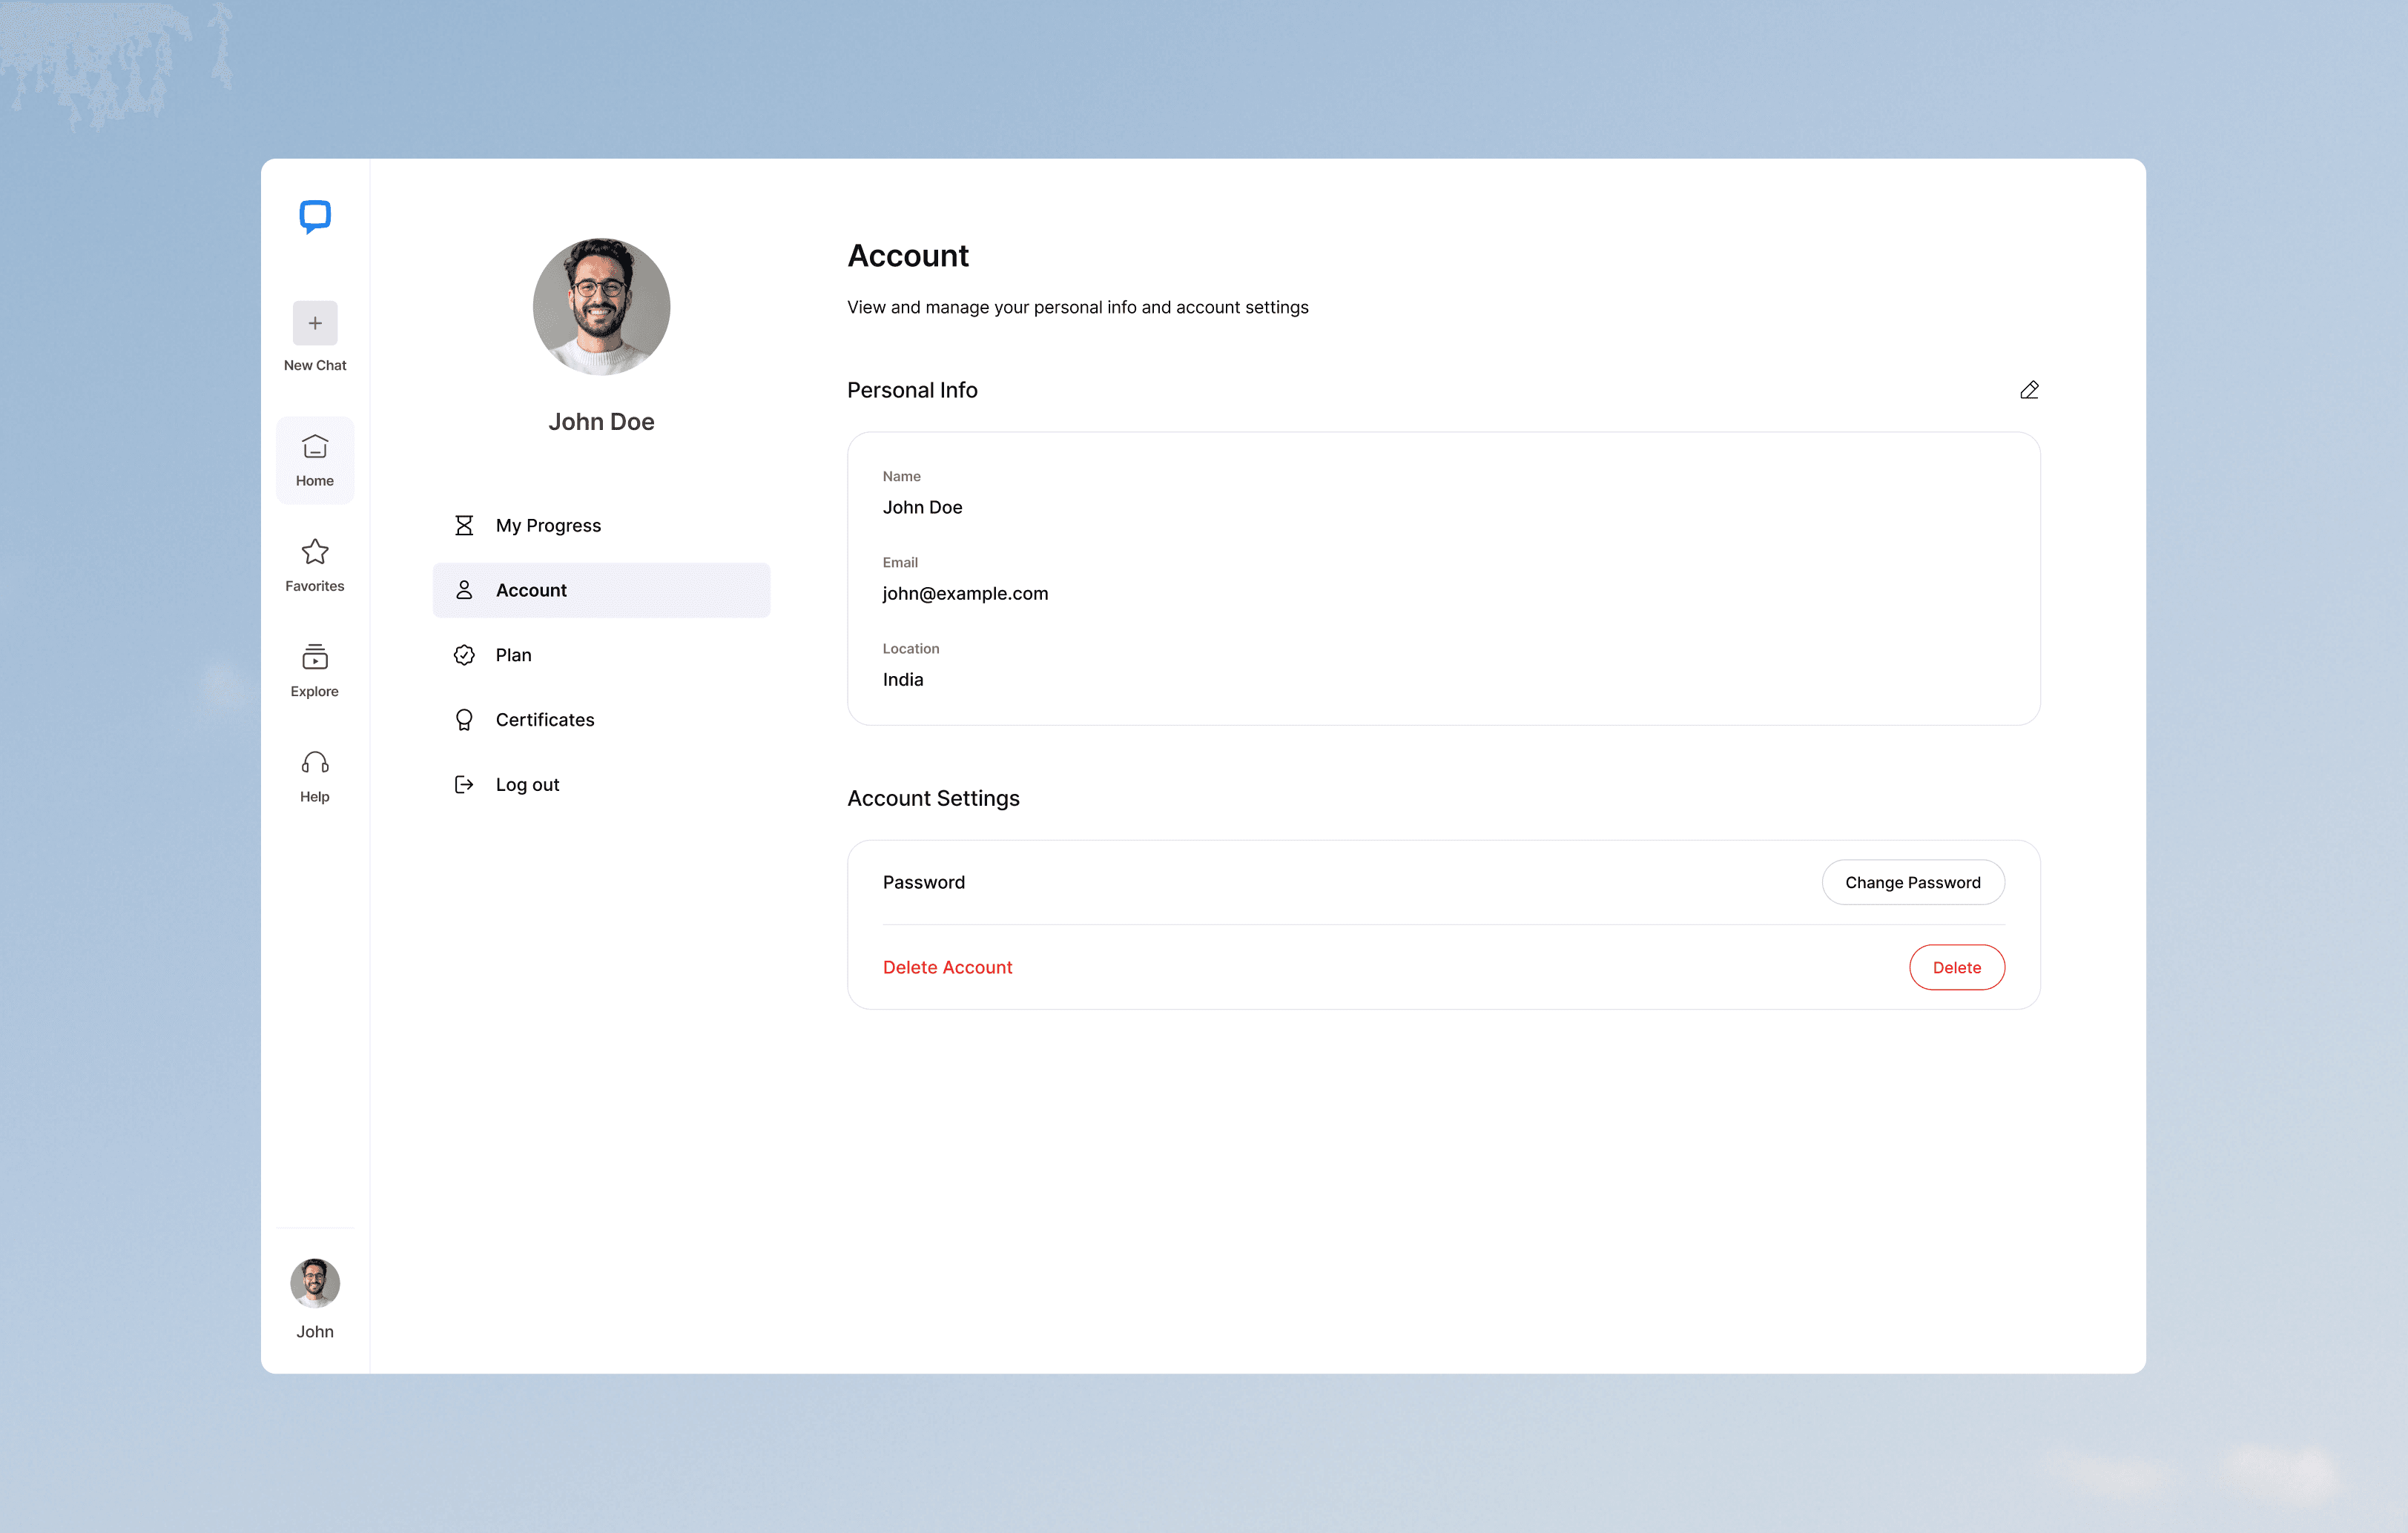Edit Personal Info with pencil icon

tap(2028, 390)
